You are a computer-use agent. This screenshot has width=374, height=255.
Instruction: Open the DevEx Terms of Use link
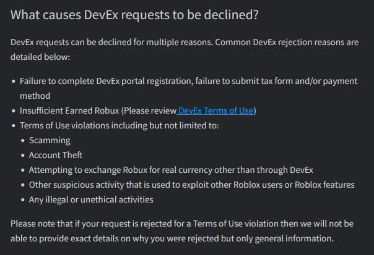pos(216,111)
